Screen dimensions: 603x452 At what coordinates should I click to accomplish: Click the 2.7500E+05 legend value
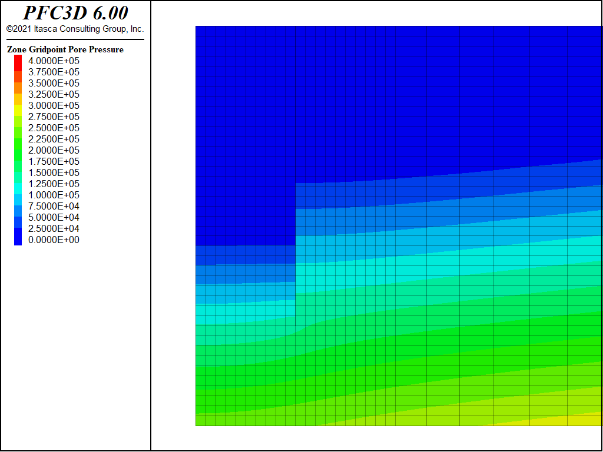(54, 117)
